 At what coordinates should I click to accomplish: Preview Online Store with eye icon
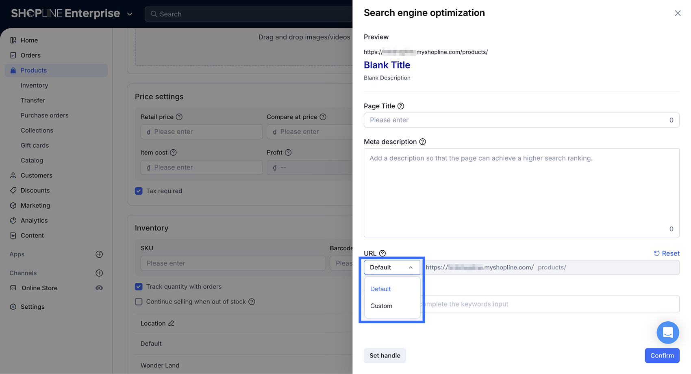pyautogui.click(x=99, y=288)
